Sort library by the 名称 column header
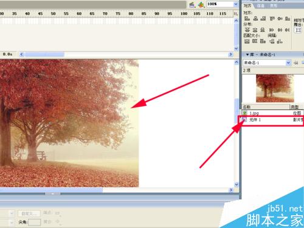 (x=266, y=107)
